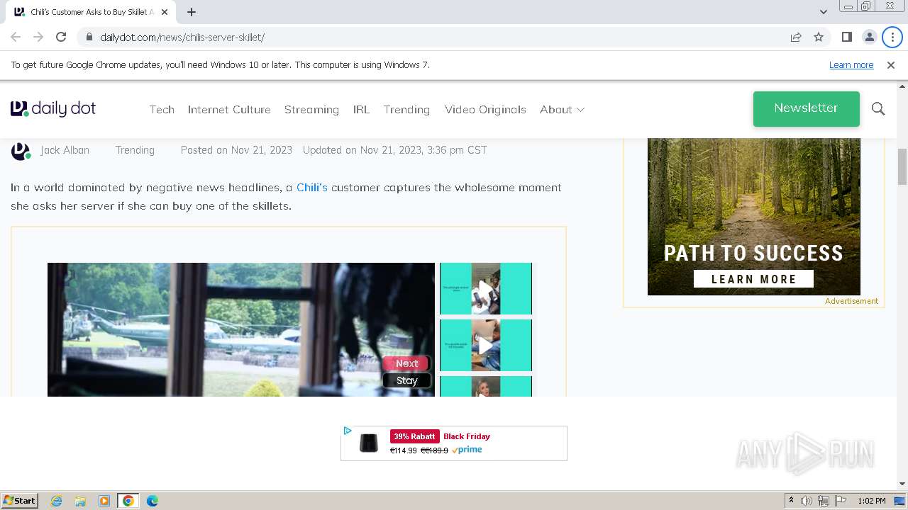Click the scrollbar's bottom down arrow
Screen dimensions: 908x510
[902, 484]
